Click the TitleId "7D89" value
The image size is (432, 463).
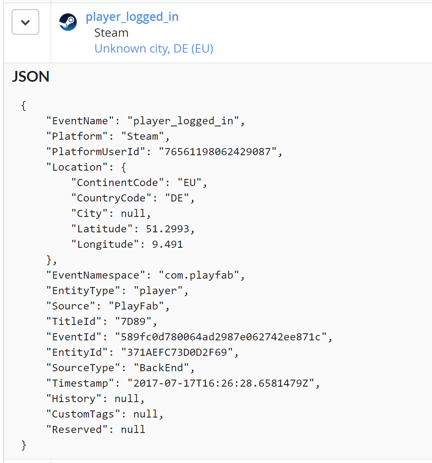coord(133,321)
